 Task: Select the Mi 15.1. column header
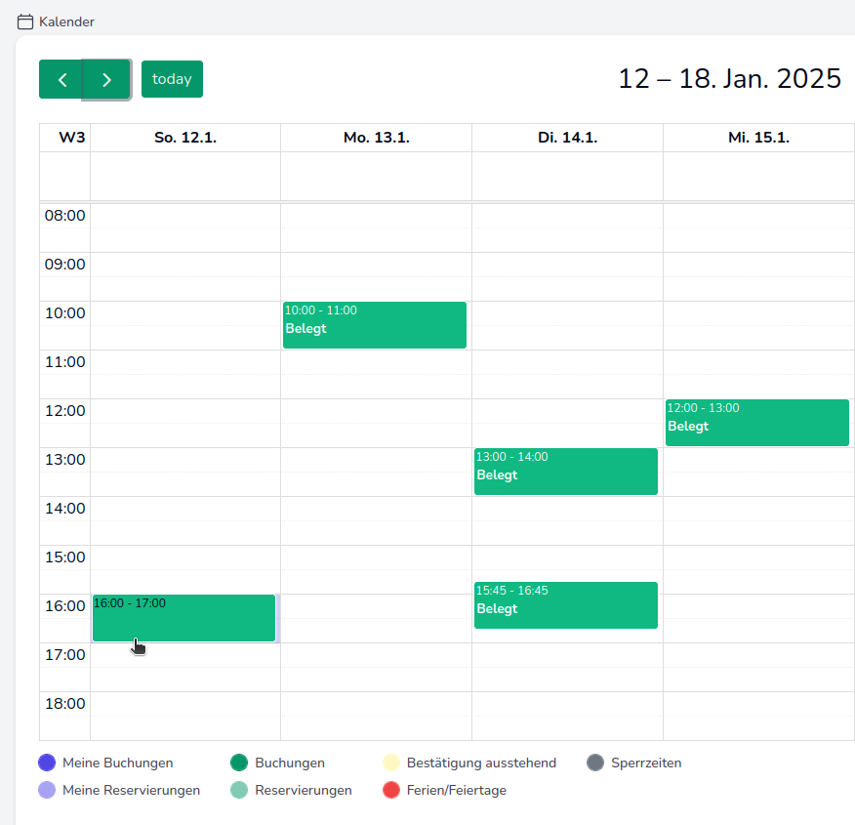pos(758,138)
